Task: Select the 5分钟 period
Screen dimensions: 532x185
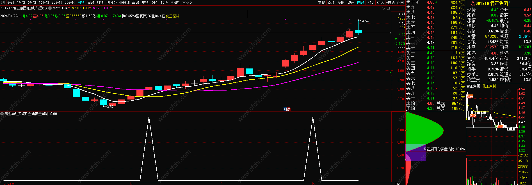Action: [32, 3]
